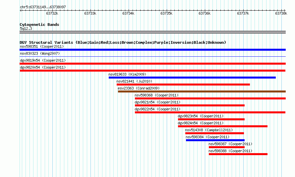Select the red nsv598388 loss bar
Screen dimensions: 295x177
point(238,154)
